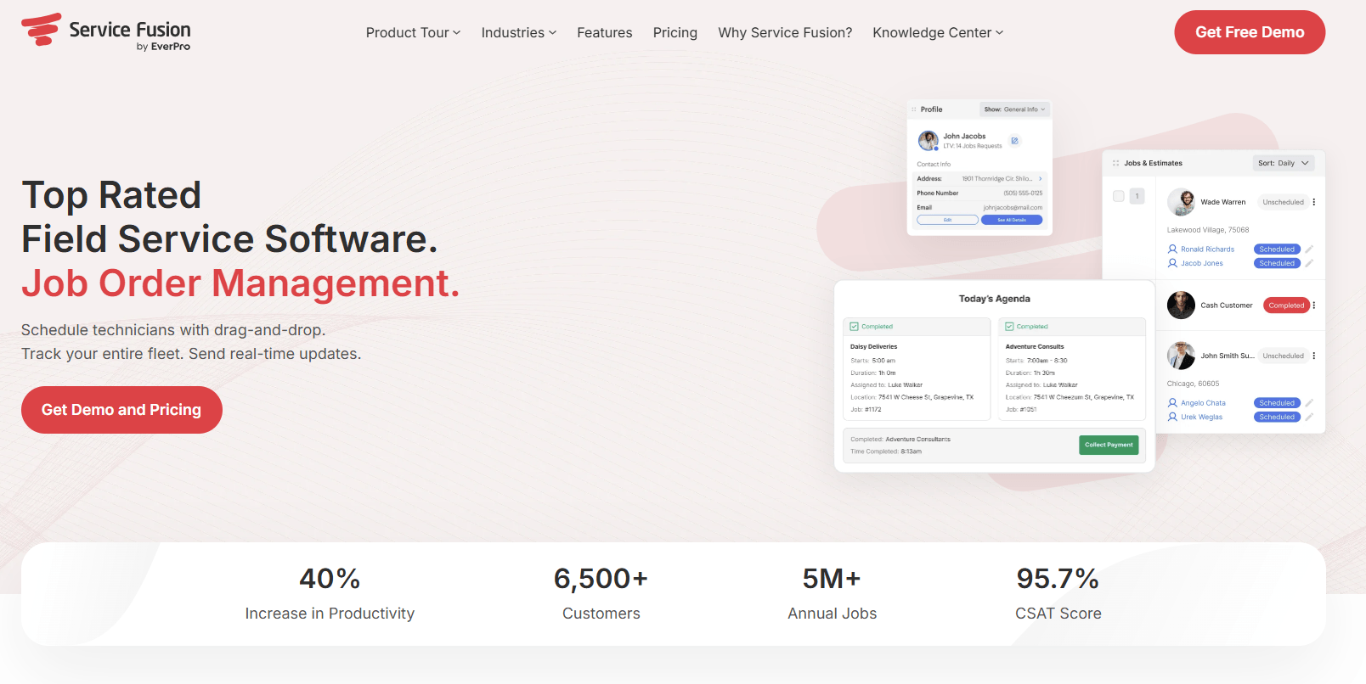The height and width of the screenshot is (684, 1366).
Task: Click the 40% Increase in Productivity stat
Action: tap(330, 594)
